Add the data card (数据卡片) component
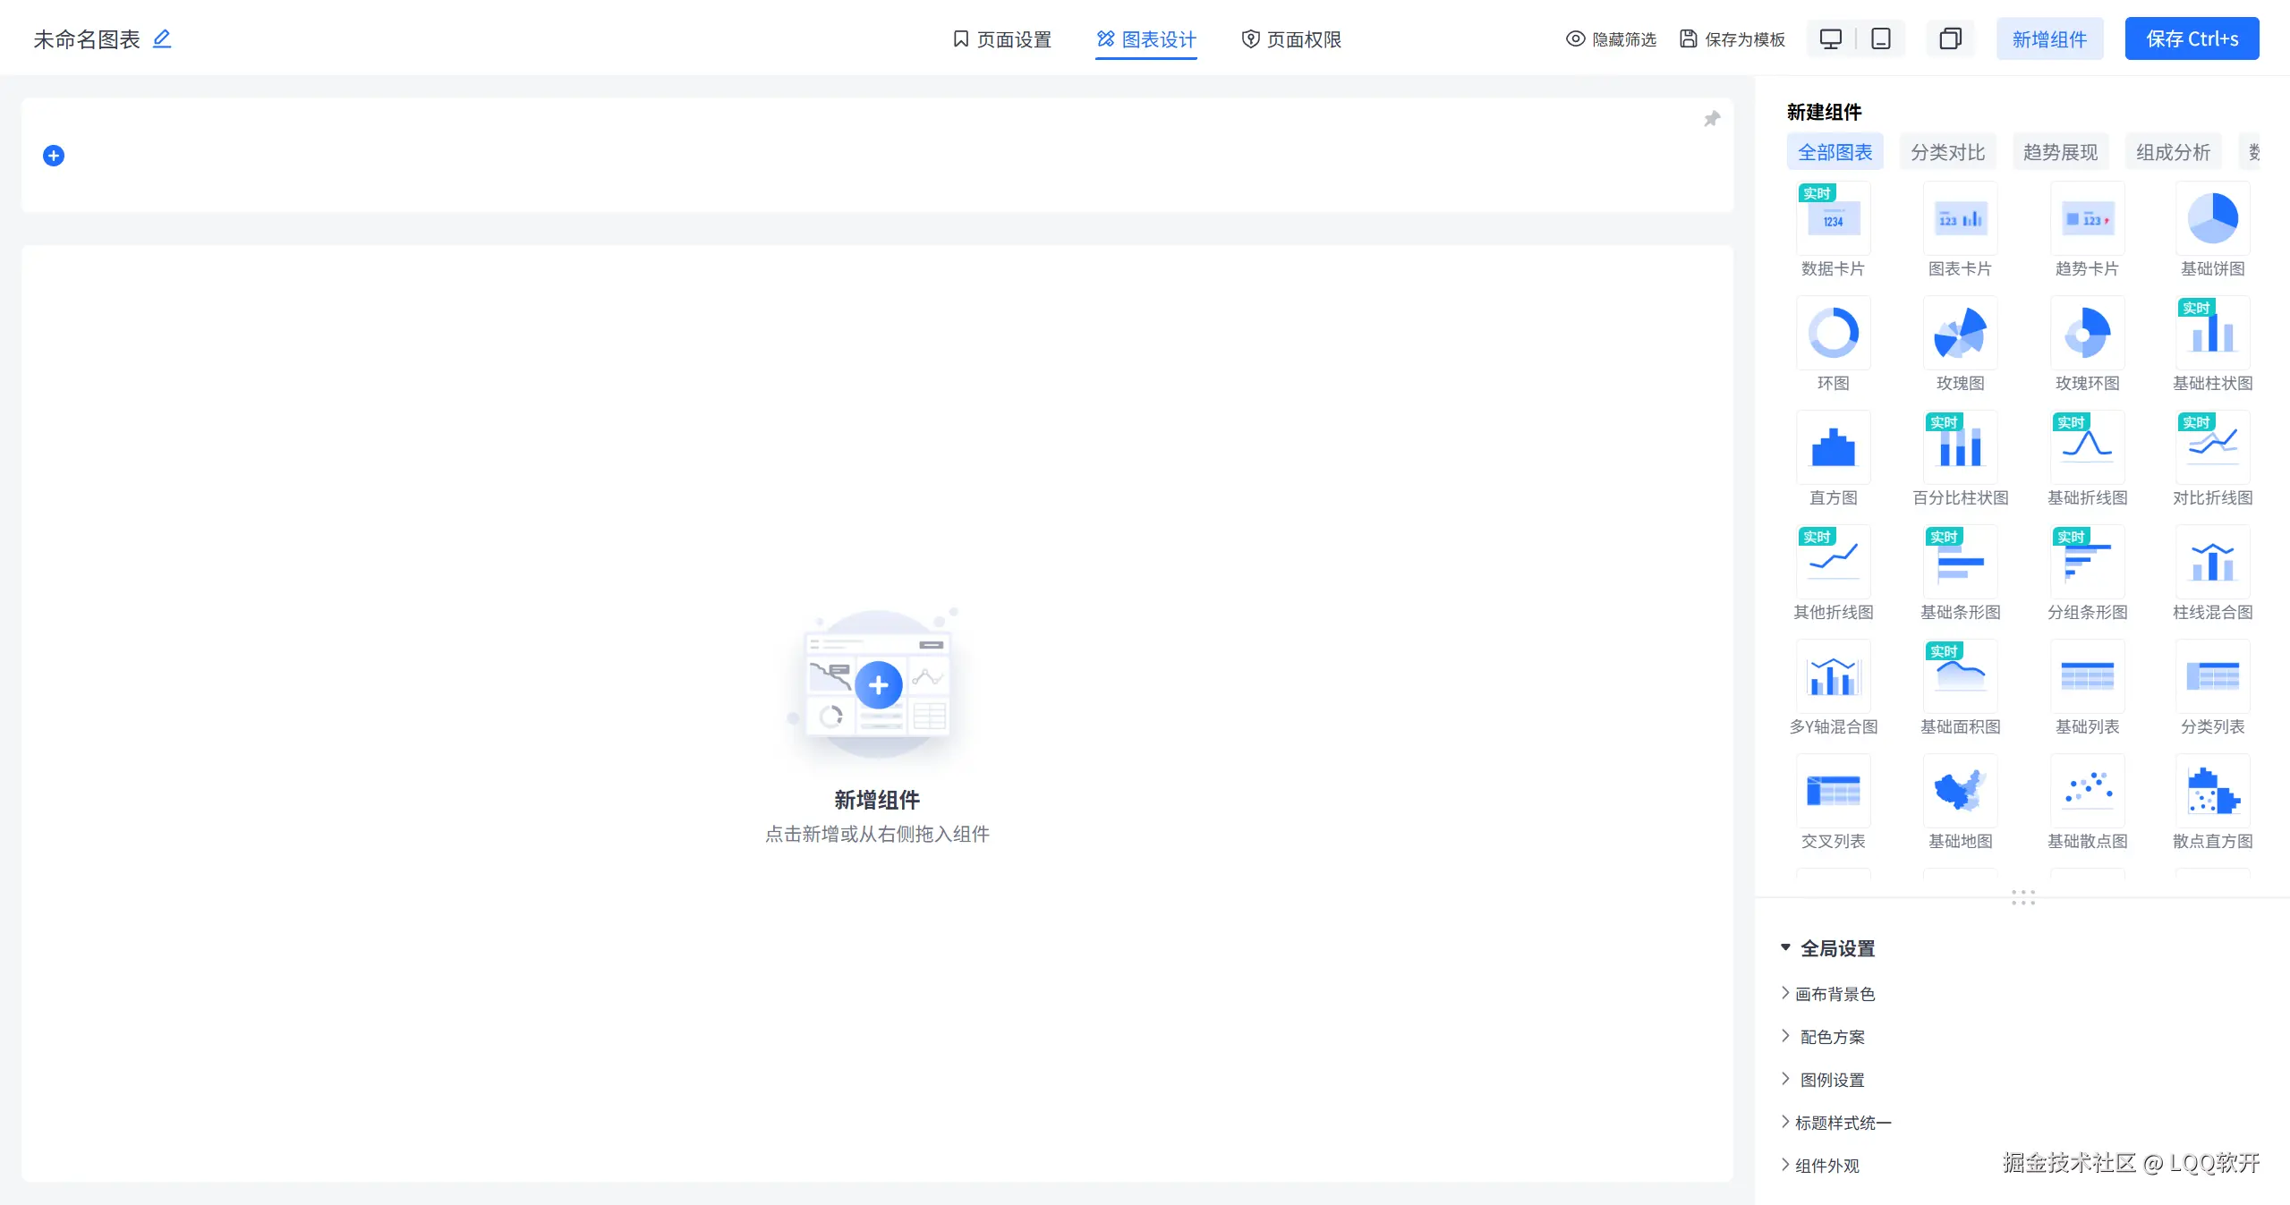The height and width of the screenshot is (1205, 2290). pos(1833,219)
